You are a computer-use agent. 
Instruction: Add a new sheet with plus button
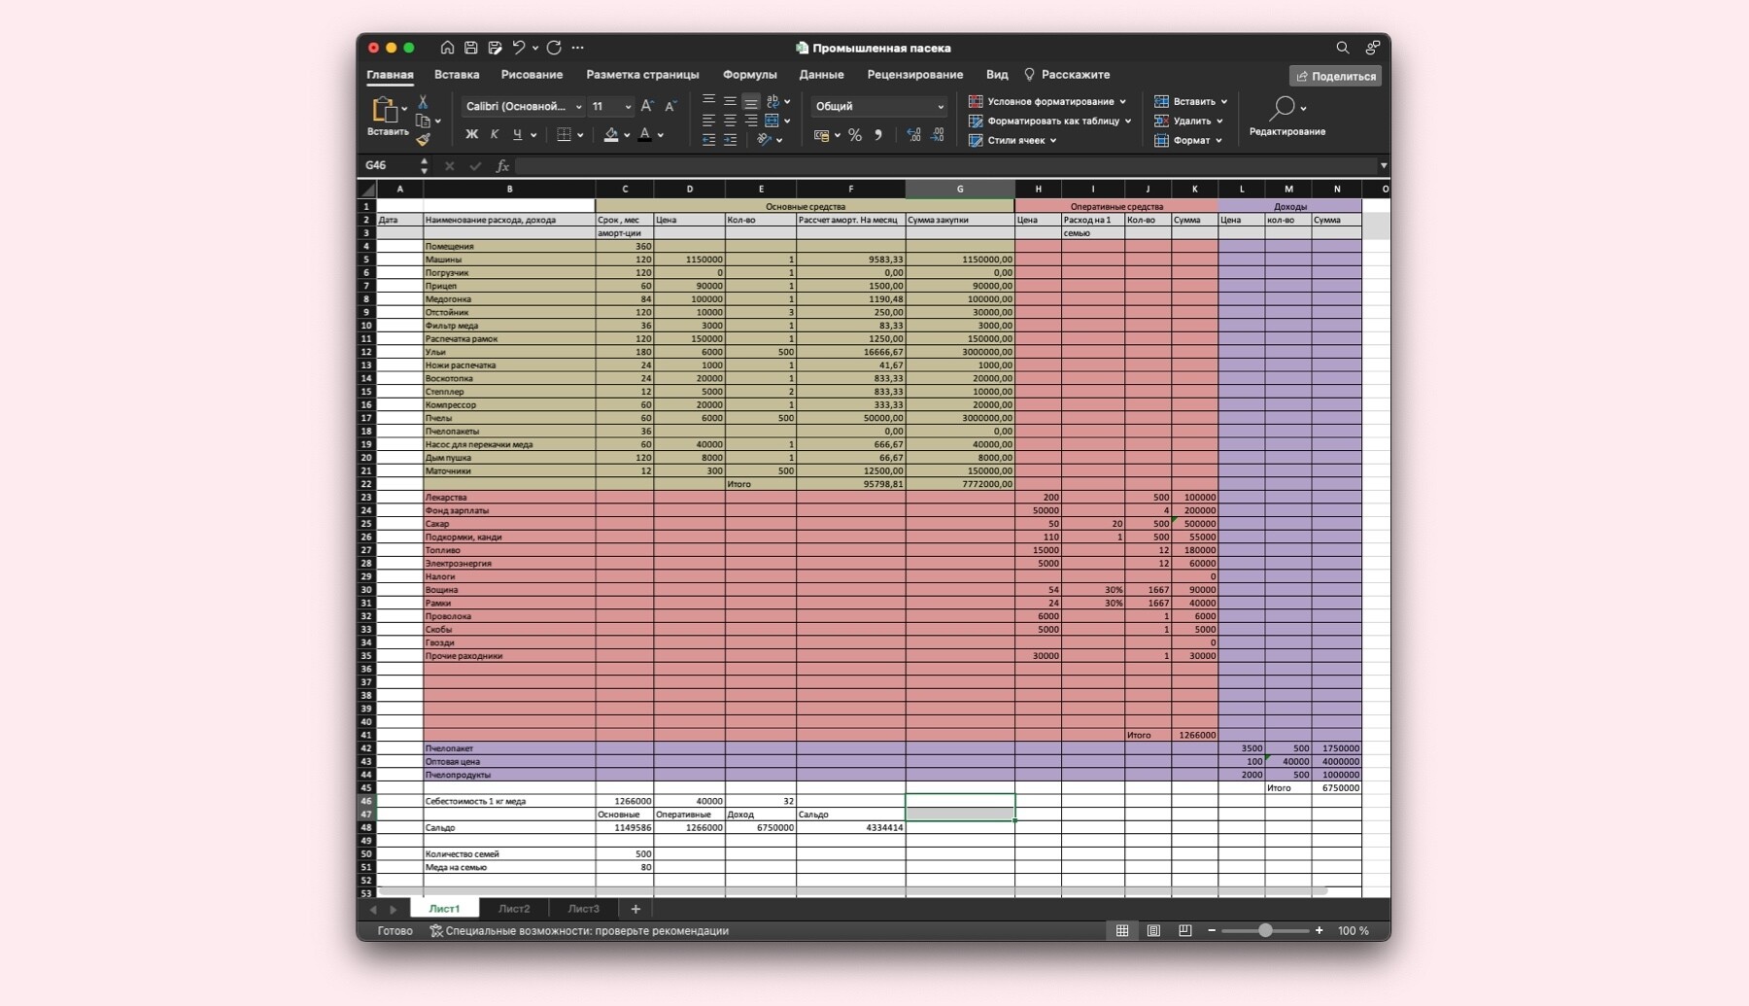click(635, 909)
